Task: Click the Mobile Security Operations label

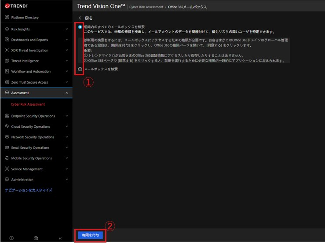Action: coord(32,158)
